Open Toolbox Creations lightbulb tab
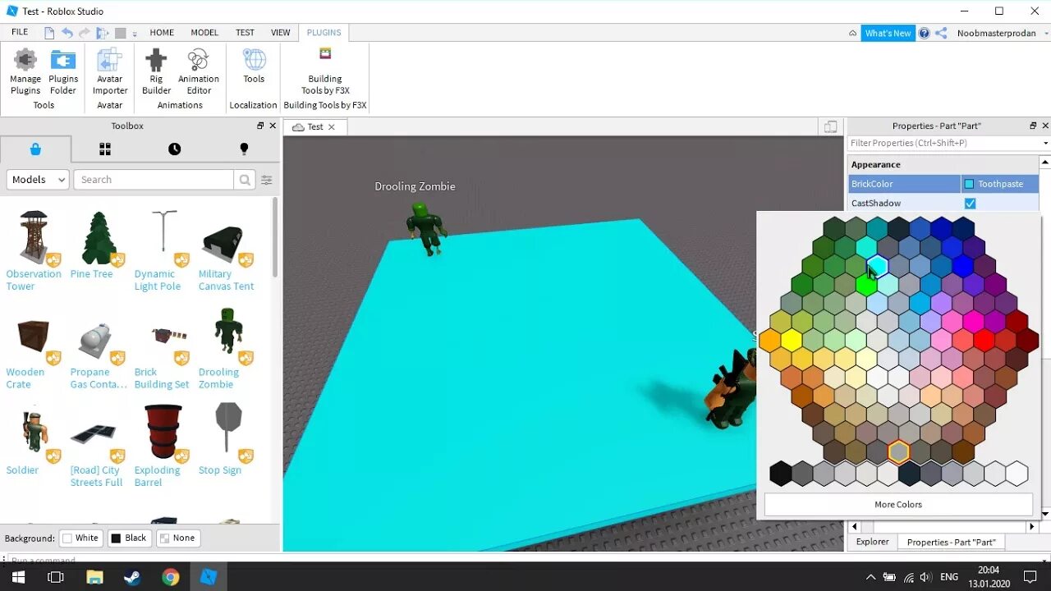Screen dimensions: 1051x591 (x=244, y=149)
